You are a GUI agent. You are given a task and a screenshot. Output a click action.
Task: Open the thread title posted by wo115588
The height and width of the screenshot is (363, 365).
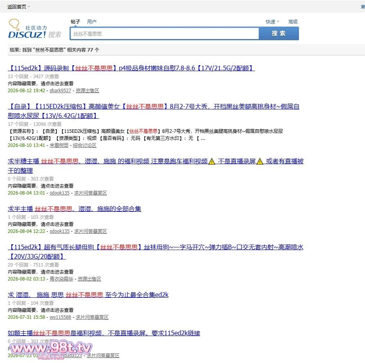(x=88, y=295)
